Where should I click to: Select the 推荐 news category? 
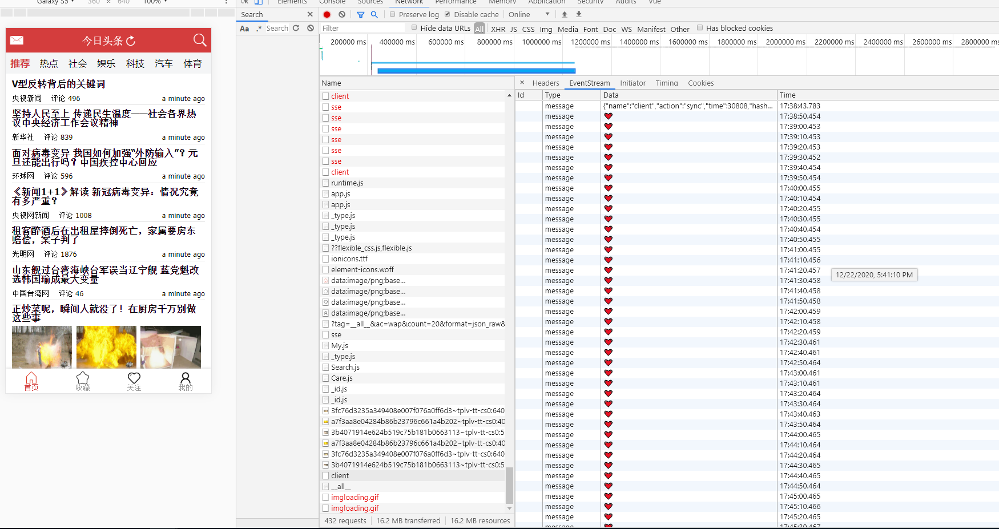20,63
